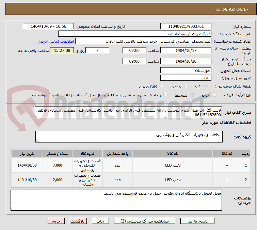Select the جزیی purchase type radio
Image resolution: width=257 pixels, height=230 pixels.
coord(214,95)
